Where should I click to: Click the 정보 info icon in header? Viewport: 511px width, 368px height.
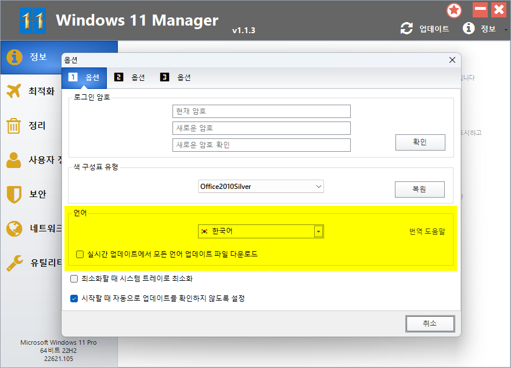[x=469, y=28]
